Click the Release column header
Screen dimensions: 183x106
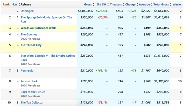point(26,5)
